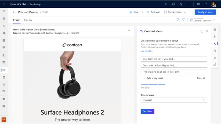The height and width of the screenshot is (124, 221).
Task: Click the Marketing app name
Action: click(x=35, y=4)
